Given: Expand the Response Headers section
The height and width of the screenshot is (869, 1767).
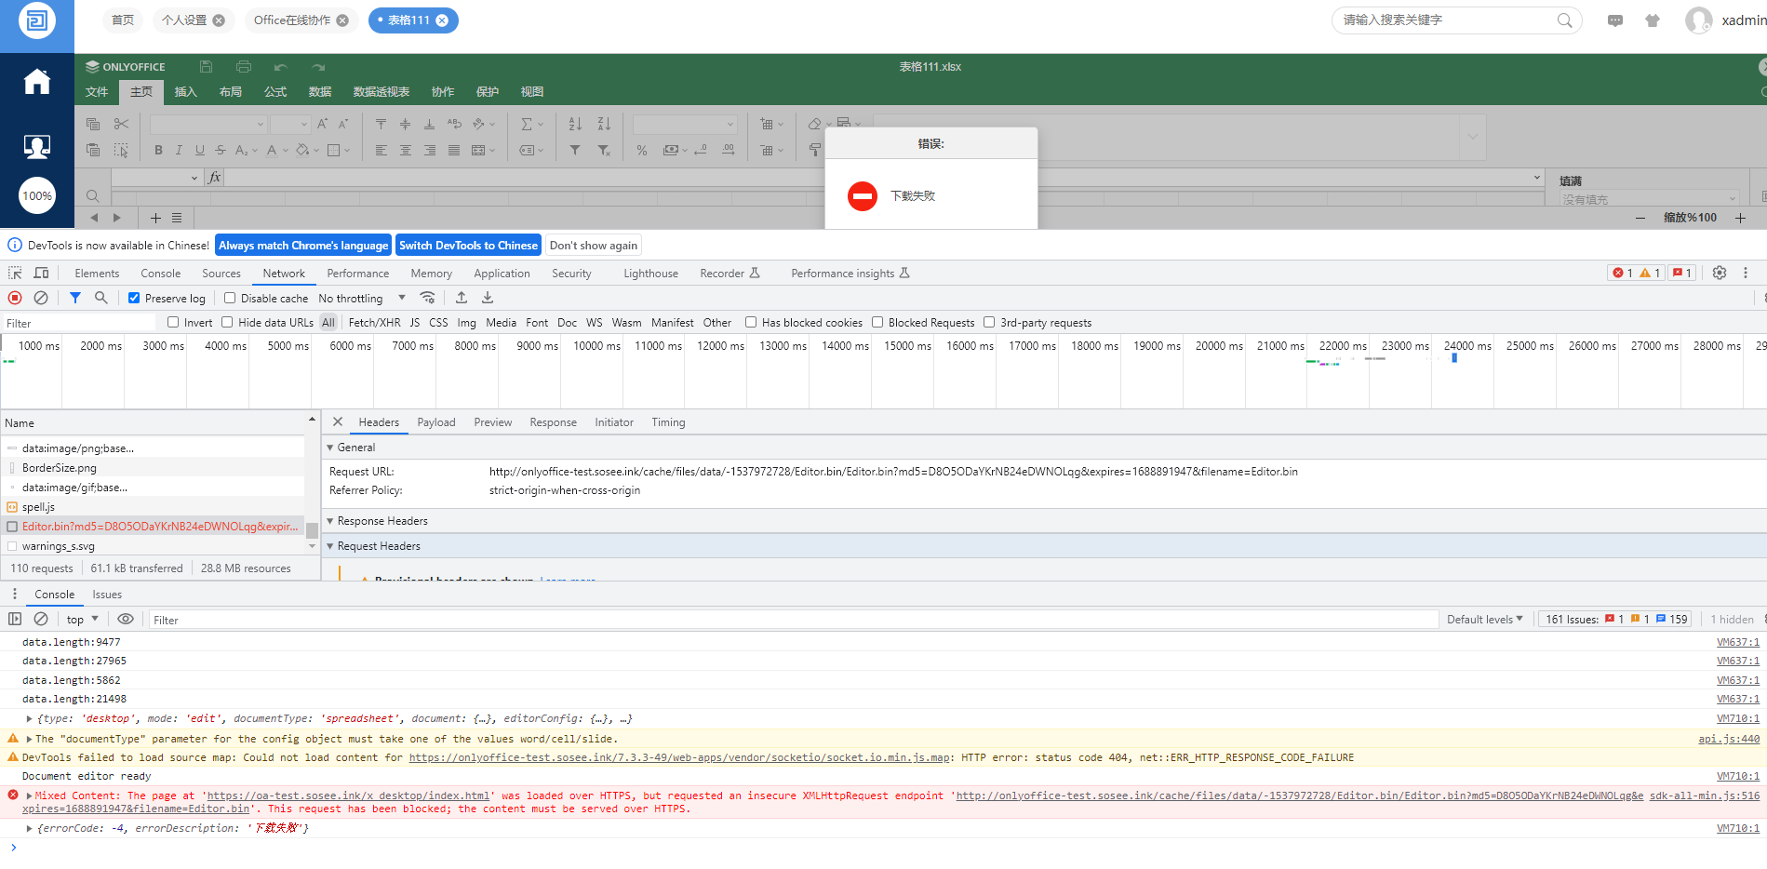Looking at the screenshot, I should click(382, 521).
